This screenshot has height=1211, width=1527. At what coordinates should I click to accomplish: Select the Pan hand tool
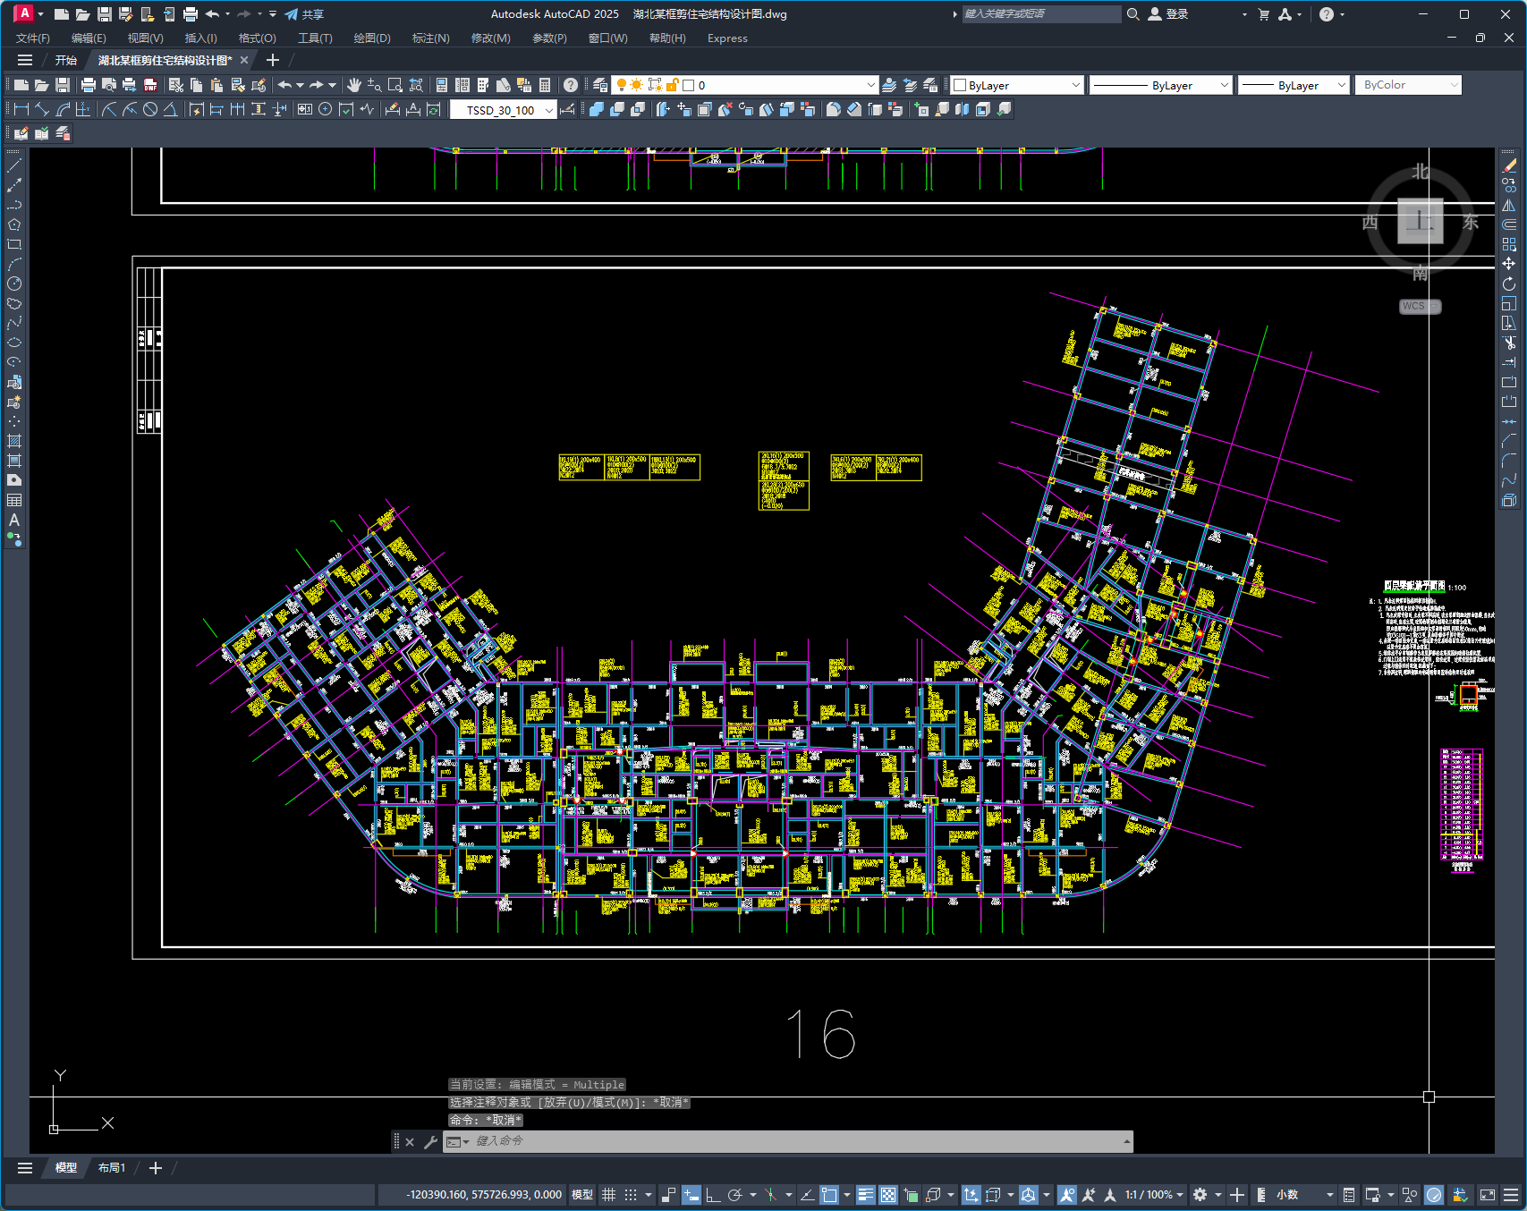pyautogui.click(x=354, y=85)
